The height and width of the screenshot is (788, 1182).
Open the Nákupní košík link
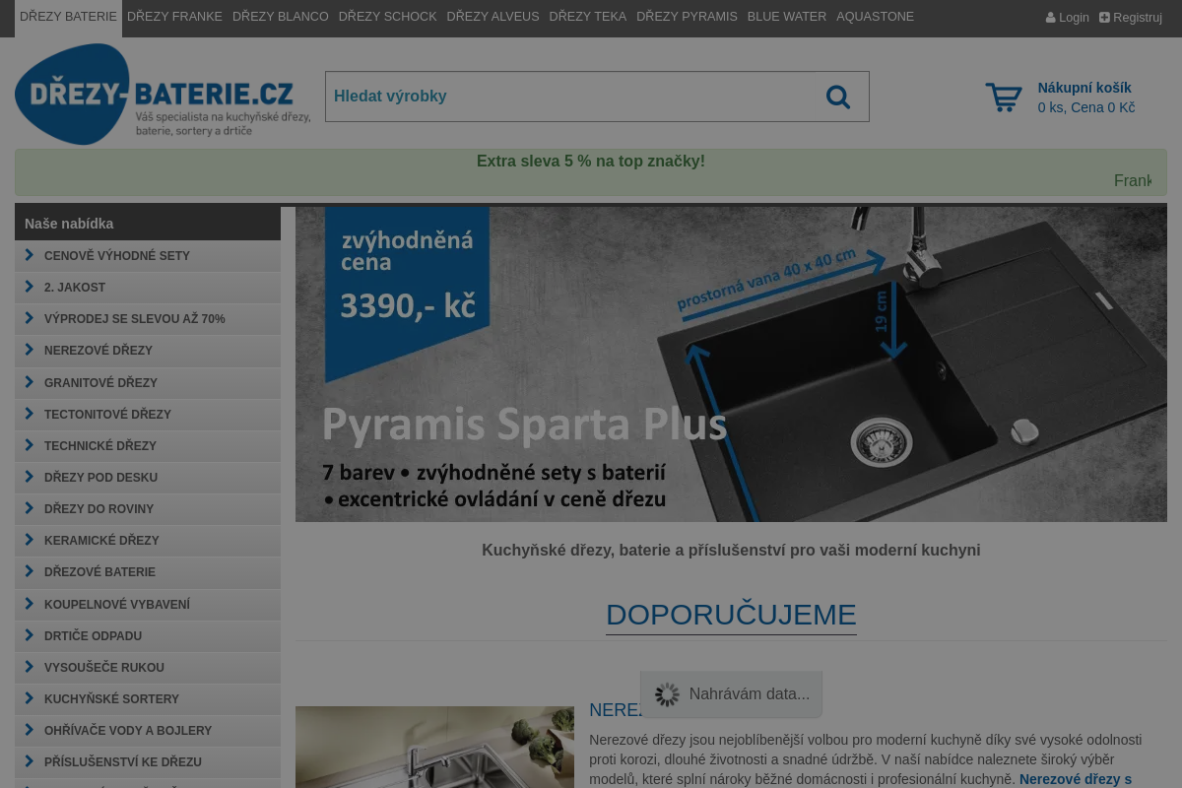click(1084, 88)
